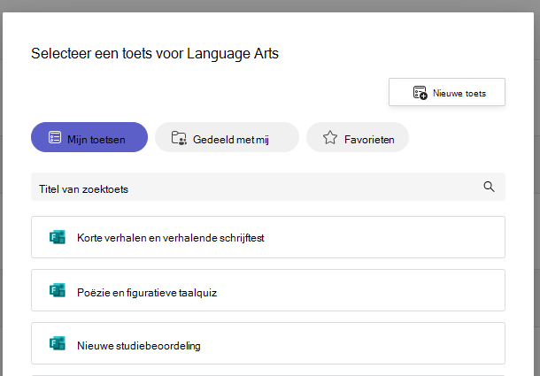Pick the Nieuwe studiebeoordeling quiz
Image resolution: width=540 pixels, height=376 pixels.
coord(268,343)
